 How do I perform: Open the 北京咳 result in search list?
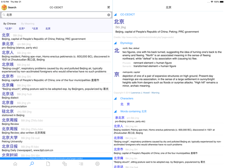56,68
